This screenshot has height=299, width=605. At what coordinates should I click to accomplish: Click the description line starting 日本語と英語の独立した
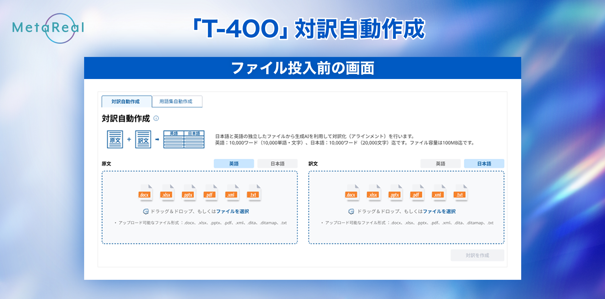click(315, 136)
